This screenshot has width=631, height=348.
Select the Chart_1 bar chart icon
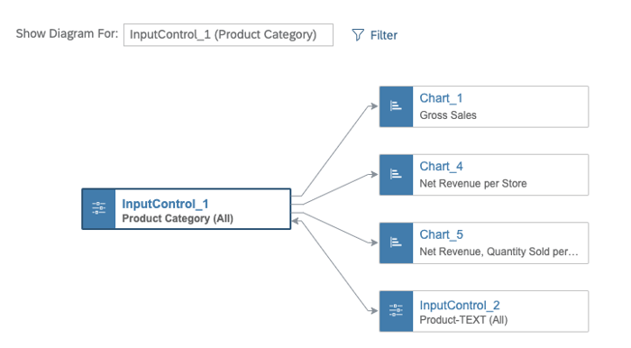pos(396,106)
